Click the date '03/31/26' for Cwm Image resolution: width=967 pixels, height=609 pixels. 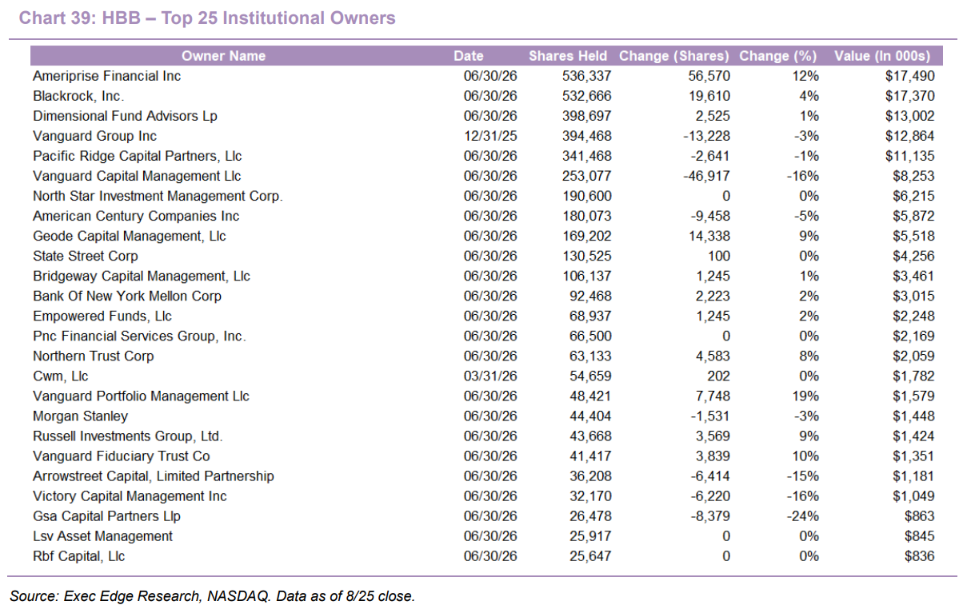click(x=490, y=376)
